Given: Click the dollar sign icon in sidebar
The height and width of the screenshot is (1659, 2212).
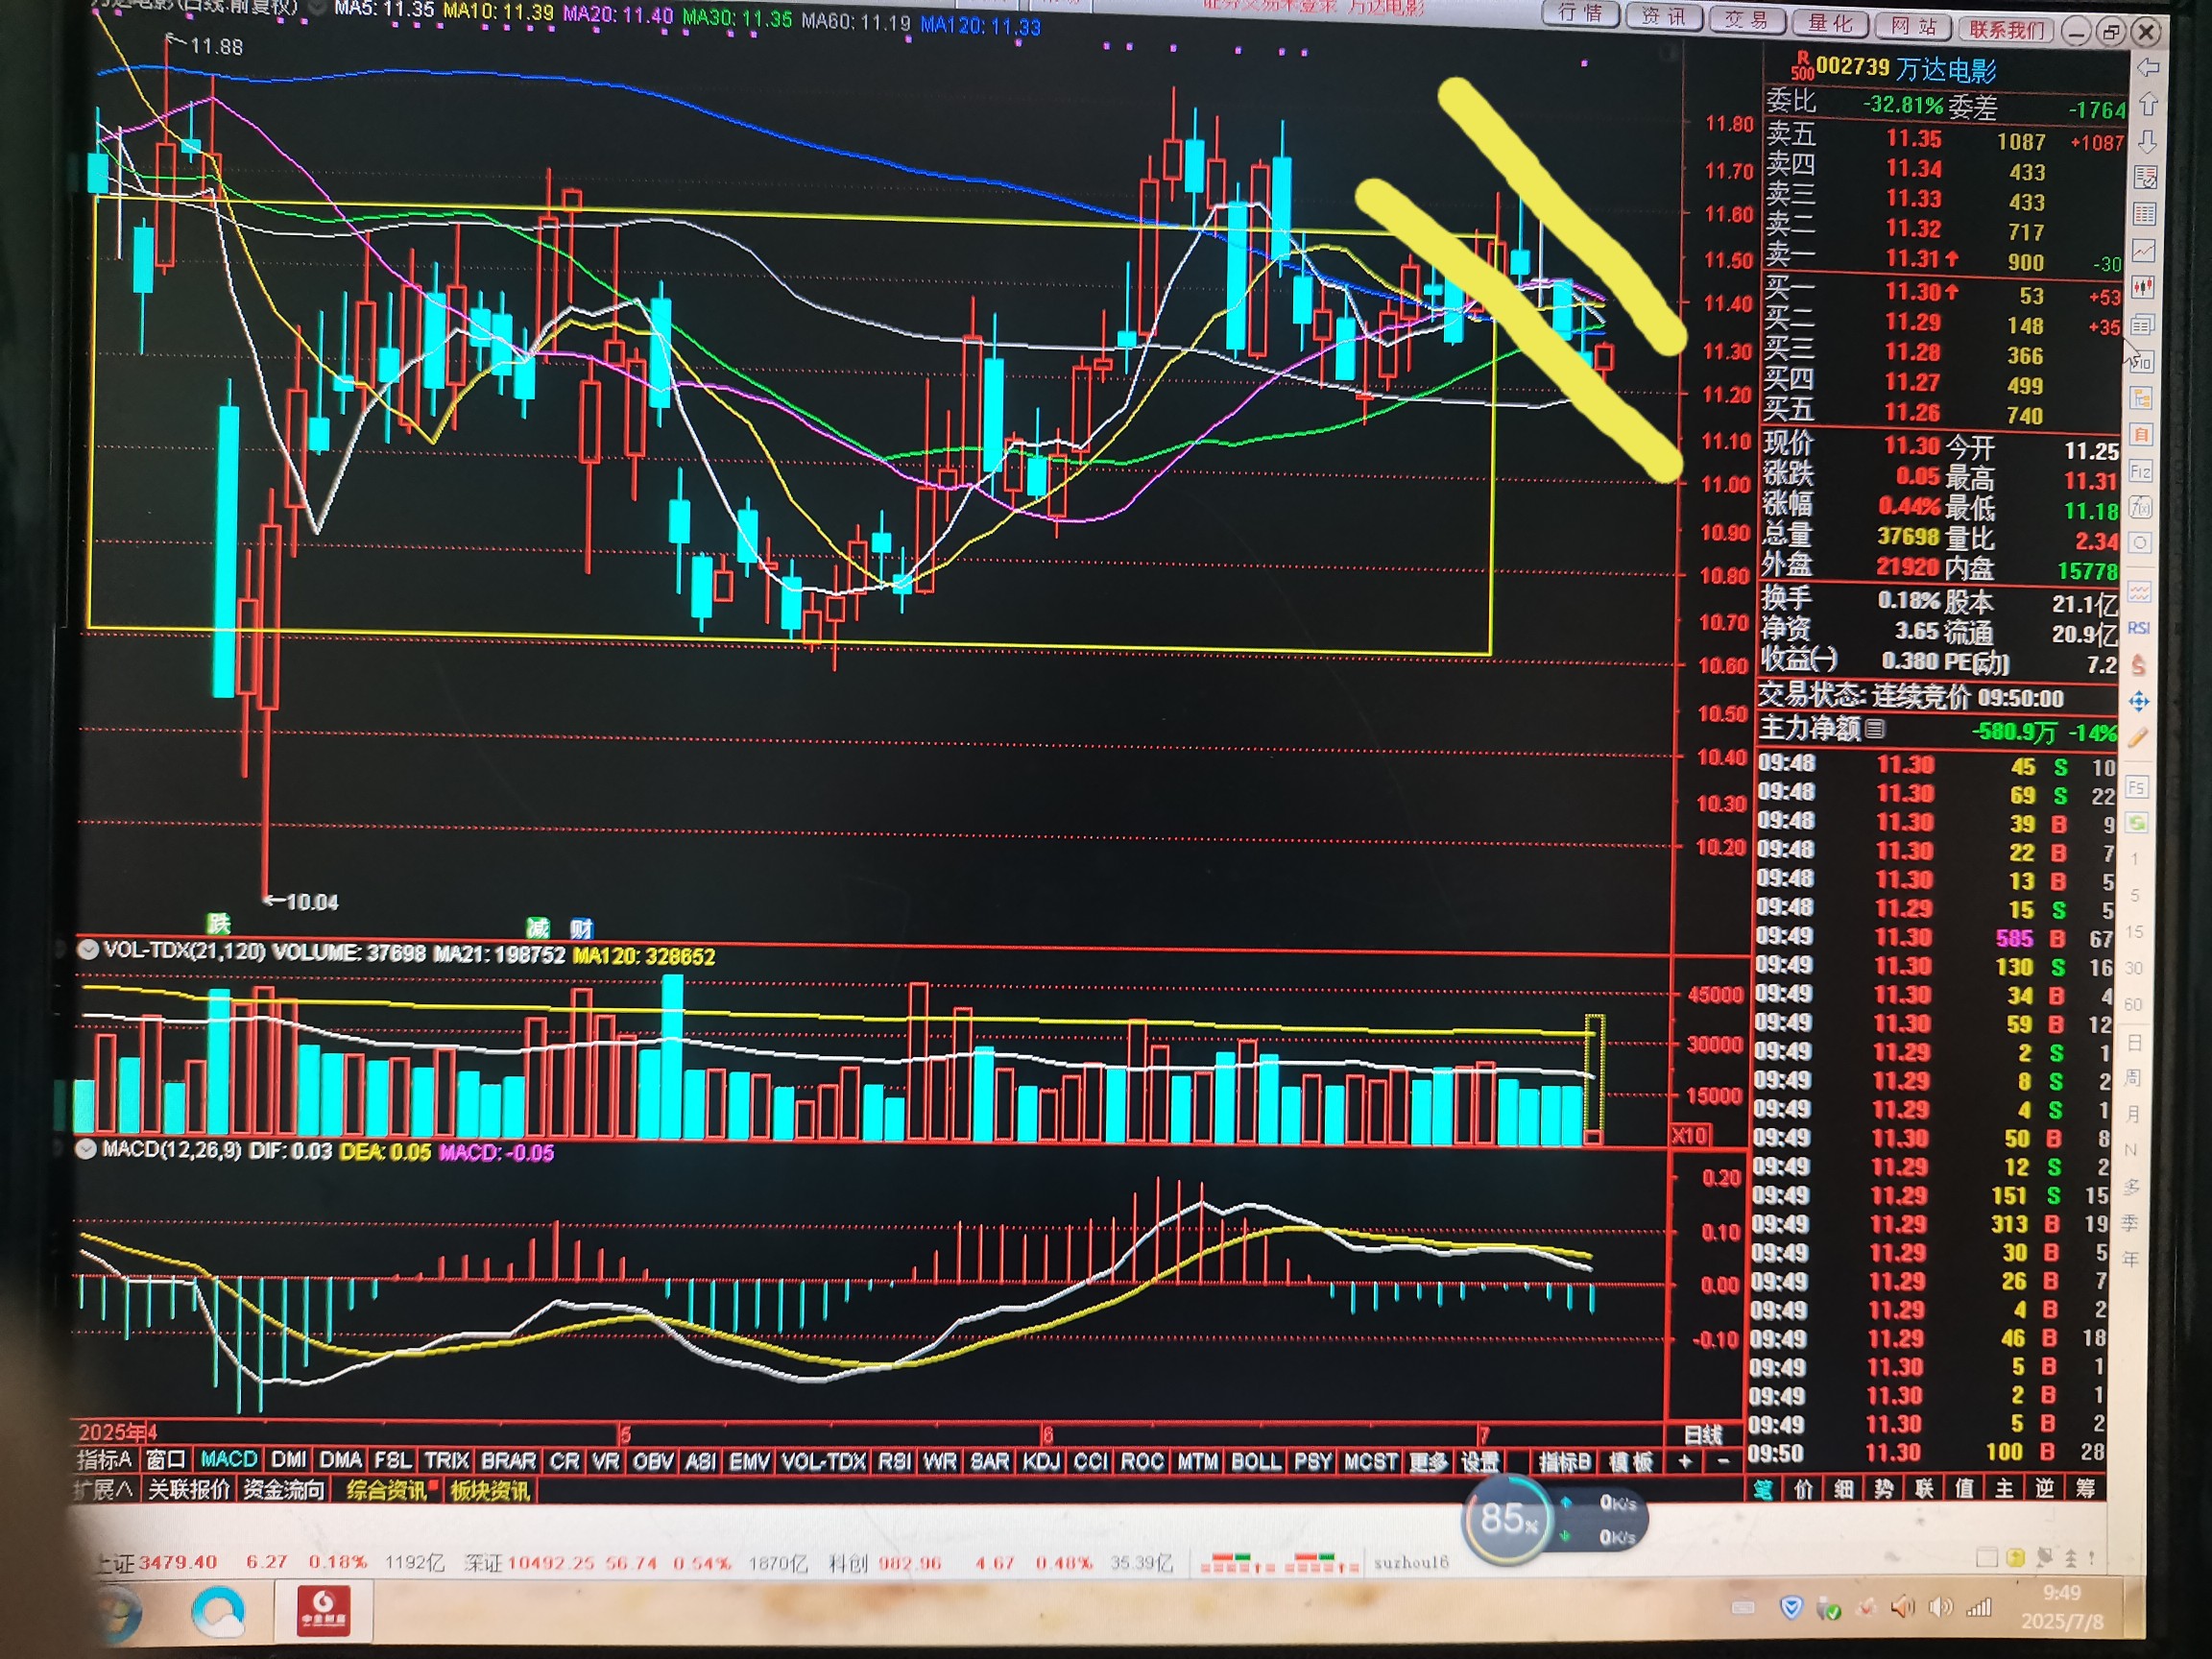Looking at the screenshot, I should (2138, 664).
